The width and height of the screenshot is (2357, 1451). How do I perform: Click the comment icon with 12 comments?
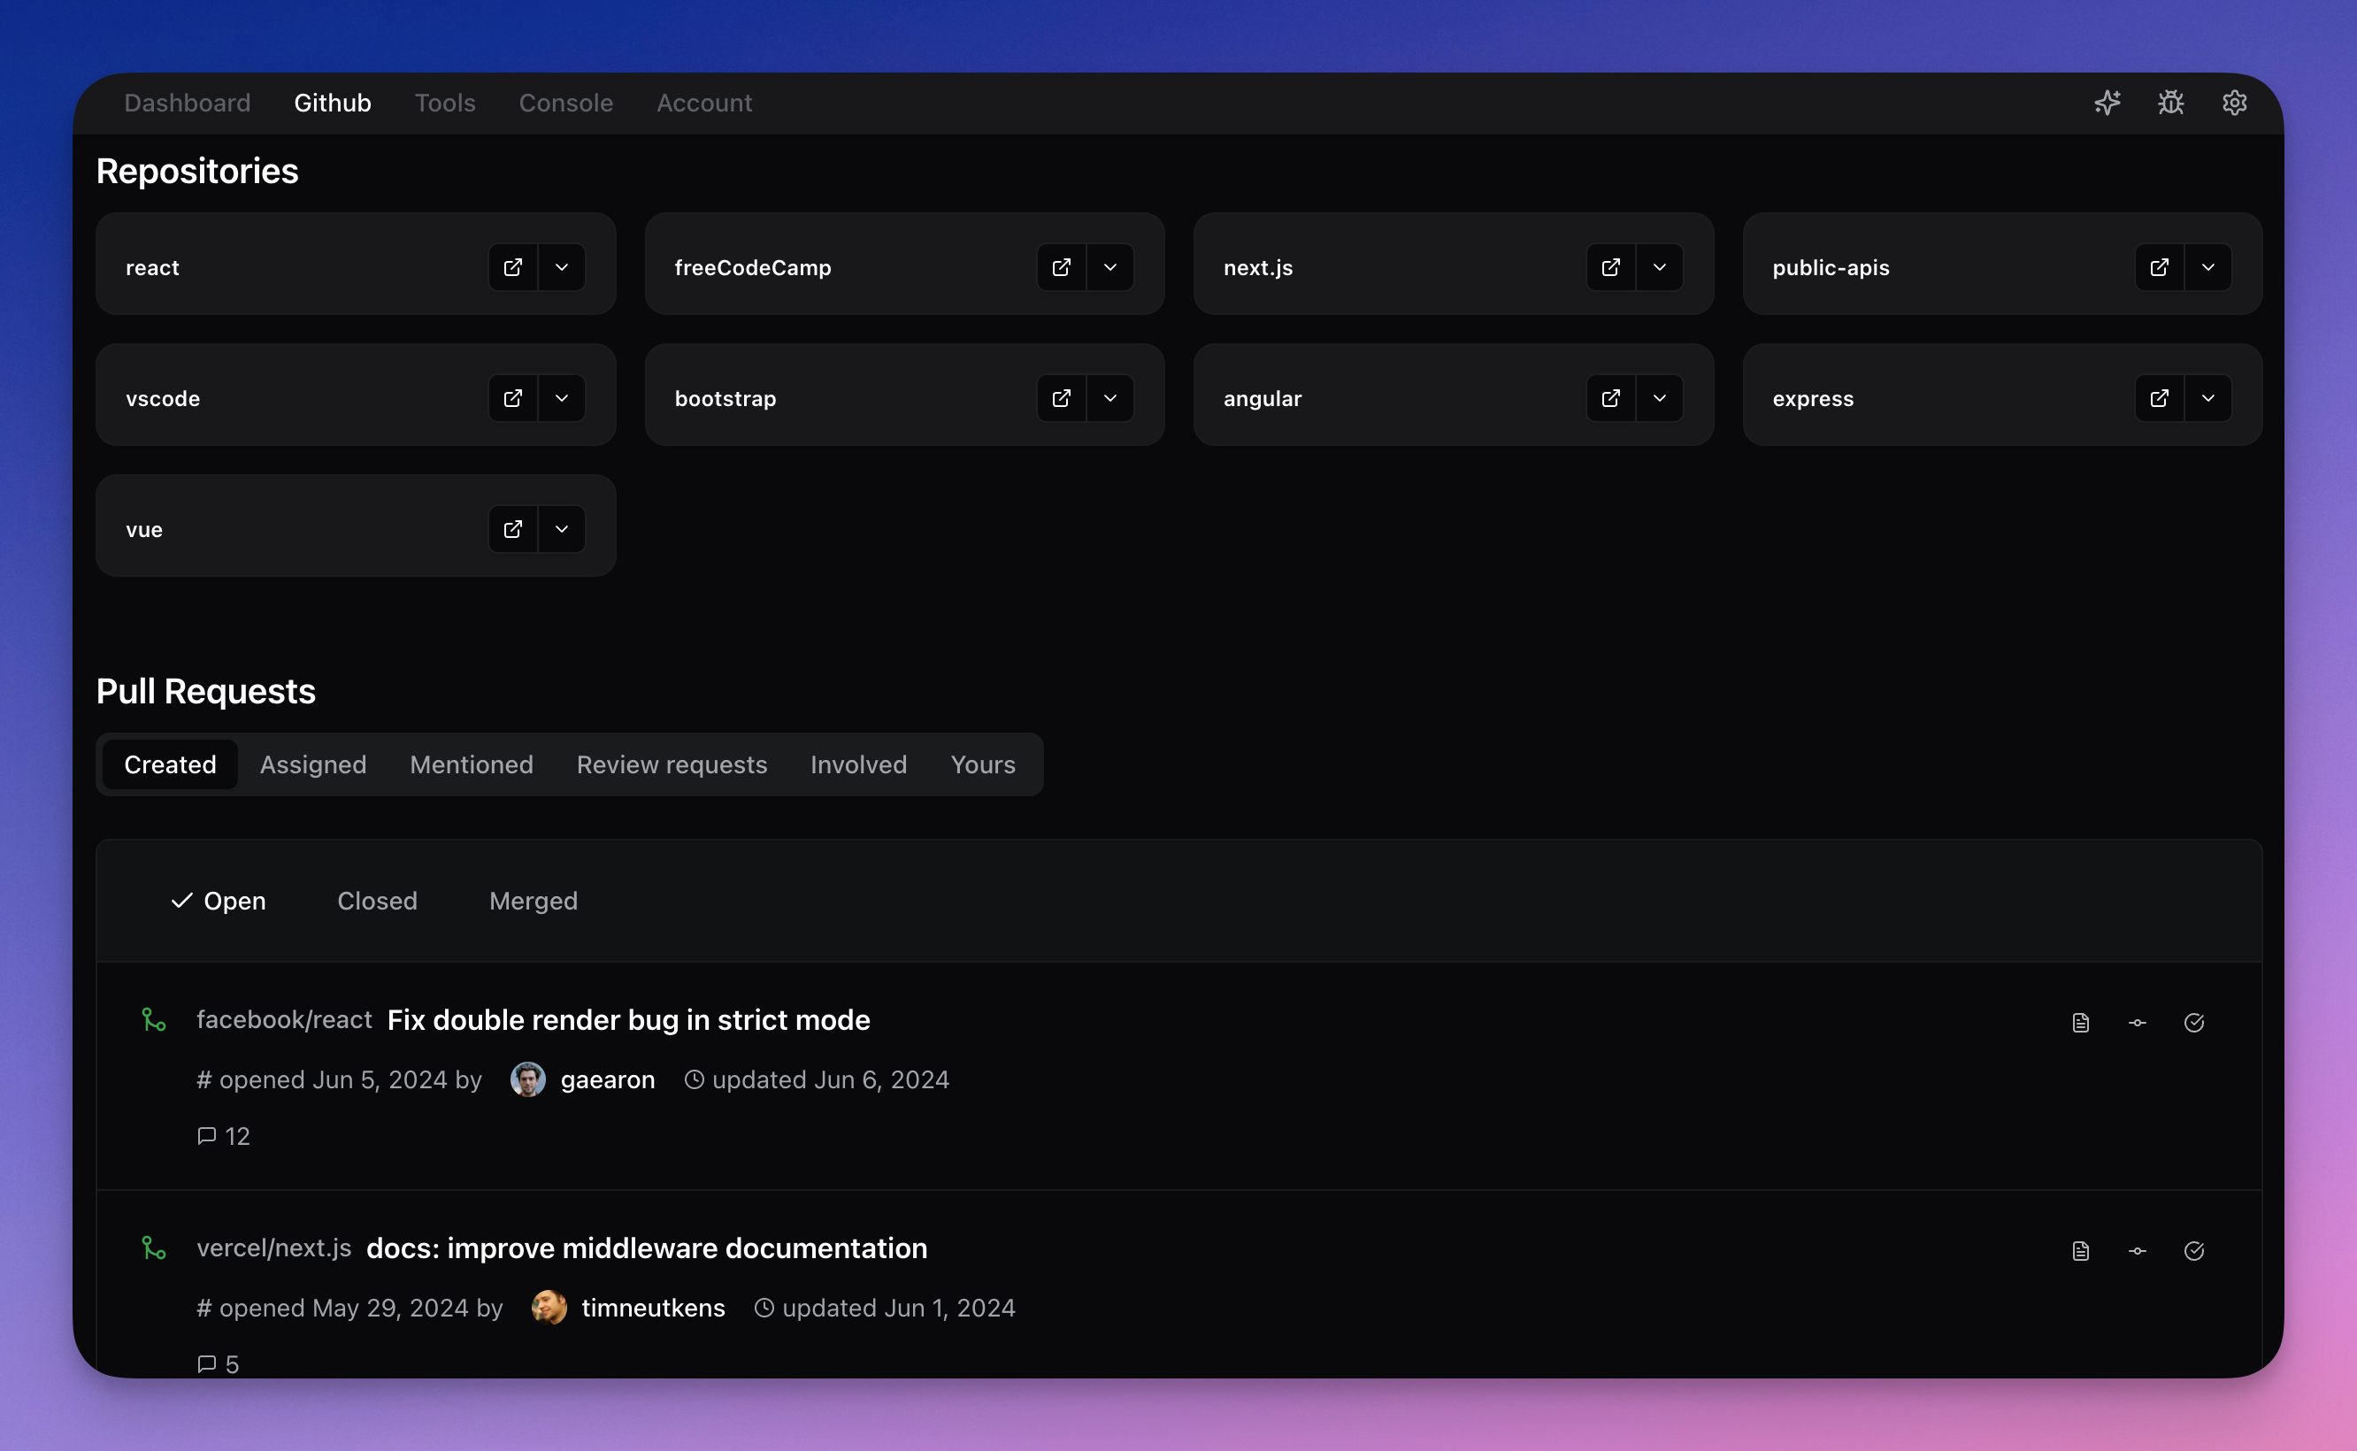[x=206, y=1136]
